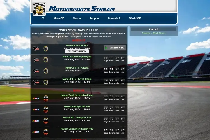Click the green play icon on Watch Now
The image size is (210, 140).
pyautogui.click(x=106, y=48)
